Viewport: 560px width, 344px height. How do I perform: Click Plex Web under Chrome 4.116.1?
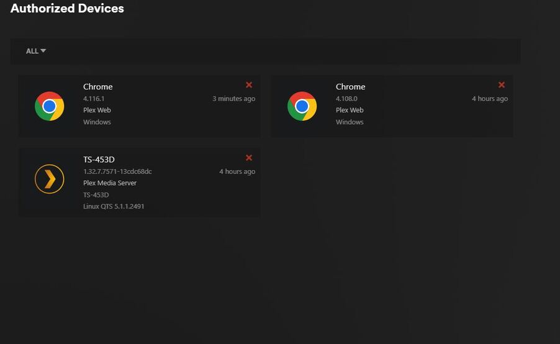(x=97, y=110)
